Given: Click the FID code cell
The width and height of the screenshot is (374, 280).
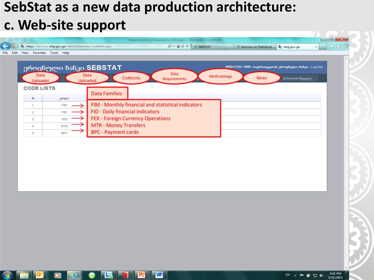Looking at the screenshot, I should (x=64, y=112).
